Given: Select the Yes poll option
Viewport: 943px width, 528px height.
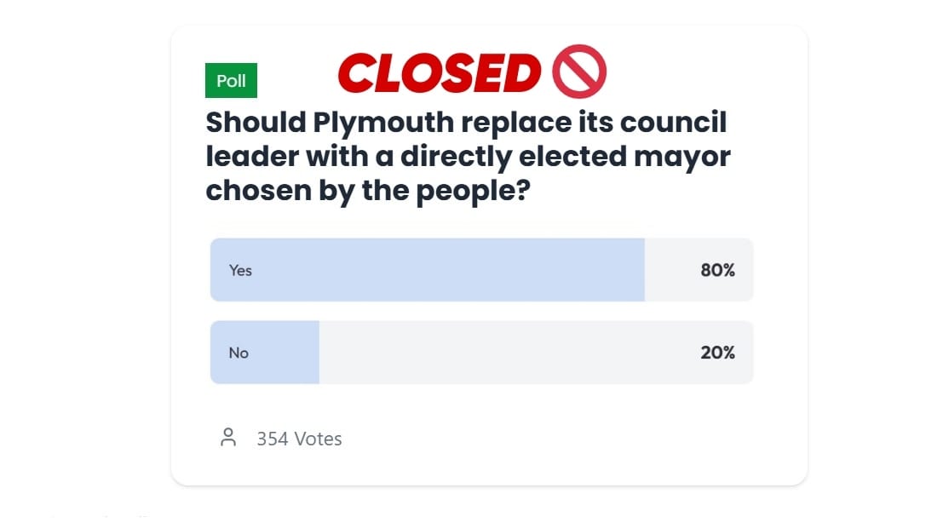Looking at the screenshot, I should [x=481, y=270].
